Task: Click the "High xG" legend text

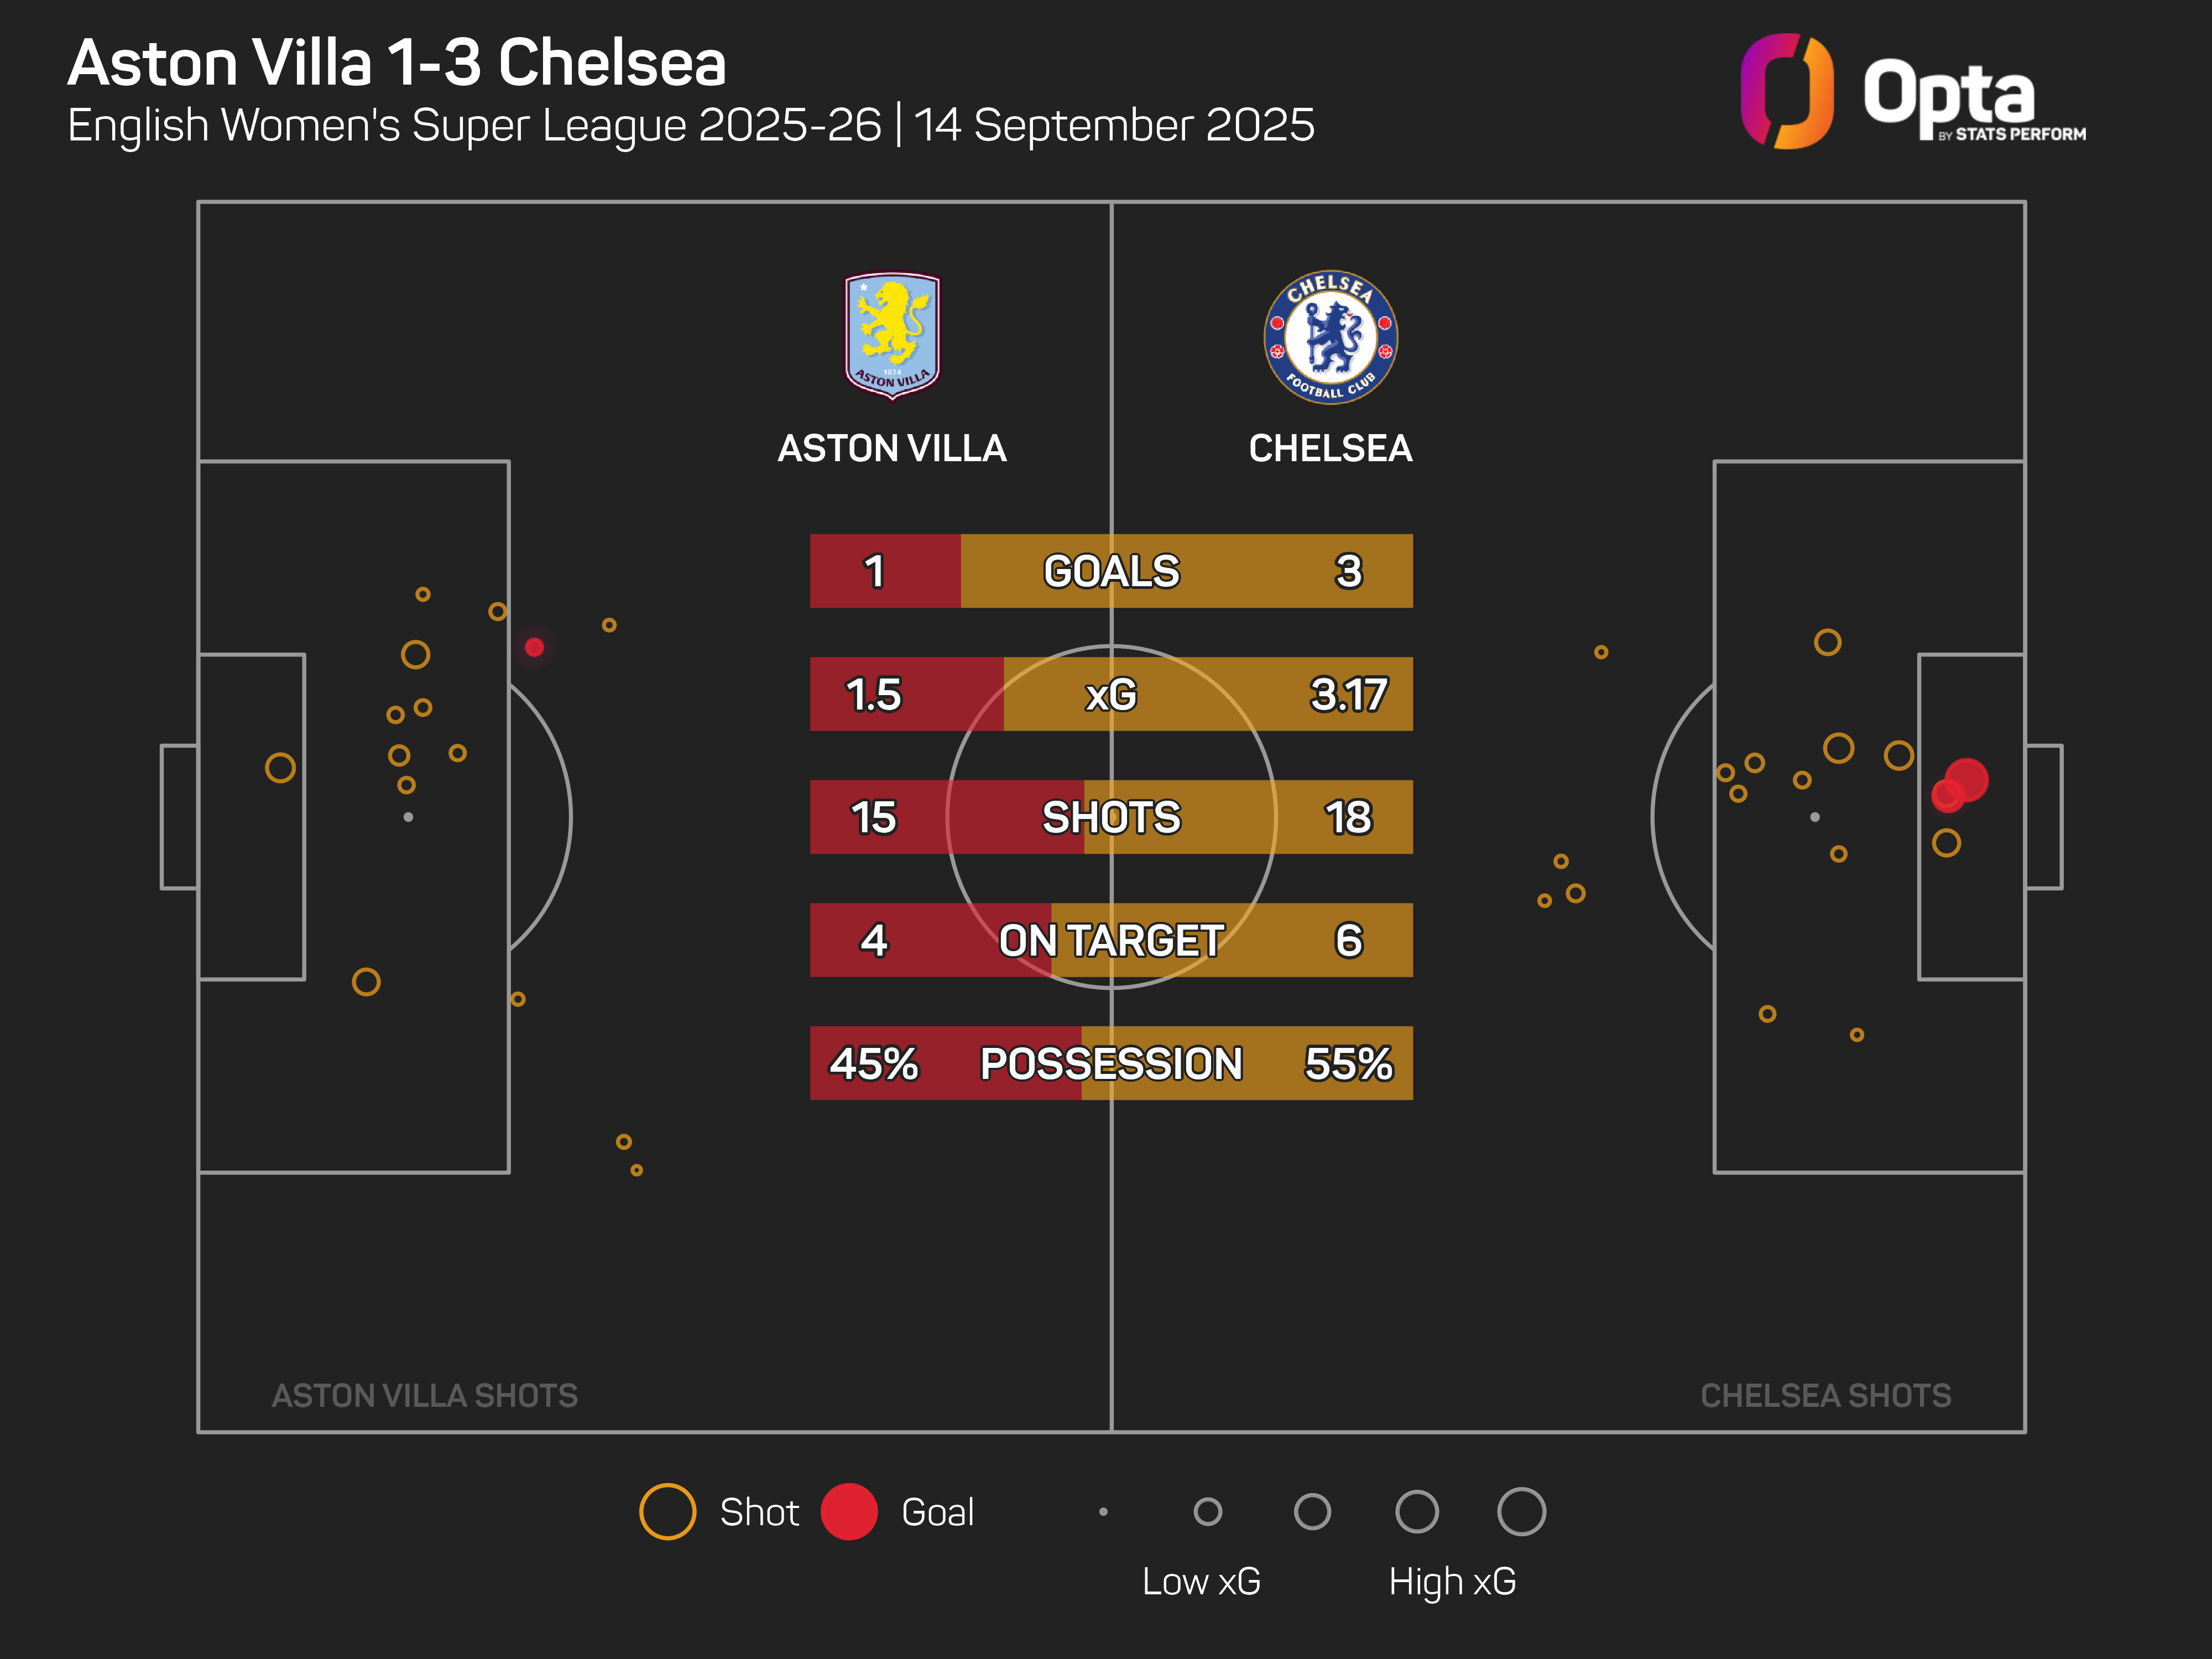Action: [x=1452, y=1581]
